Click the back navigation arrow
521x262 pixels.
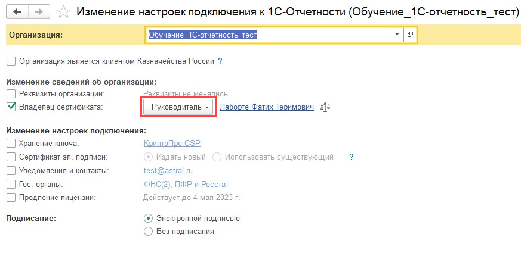click(19, 12)
